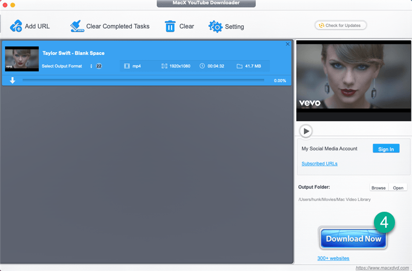Open the 300+ websites link
The width and height of the screenshot is (412, 271).
pos(333,258)
